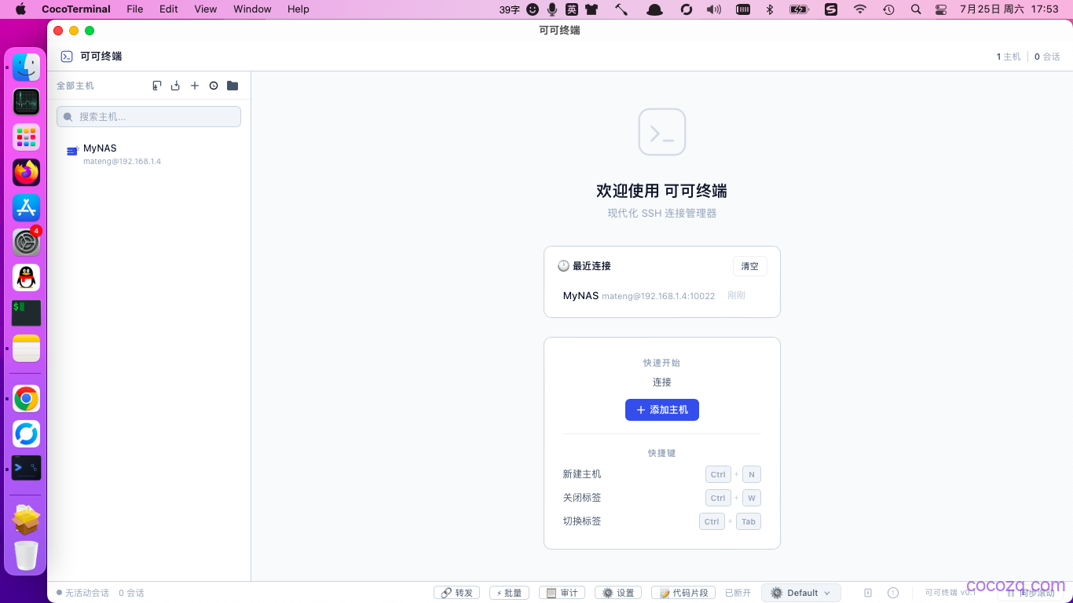Click the plus icon to add host
1073x603 pixels.
(x=195, y=86)
